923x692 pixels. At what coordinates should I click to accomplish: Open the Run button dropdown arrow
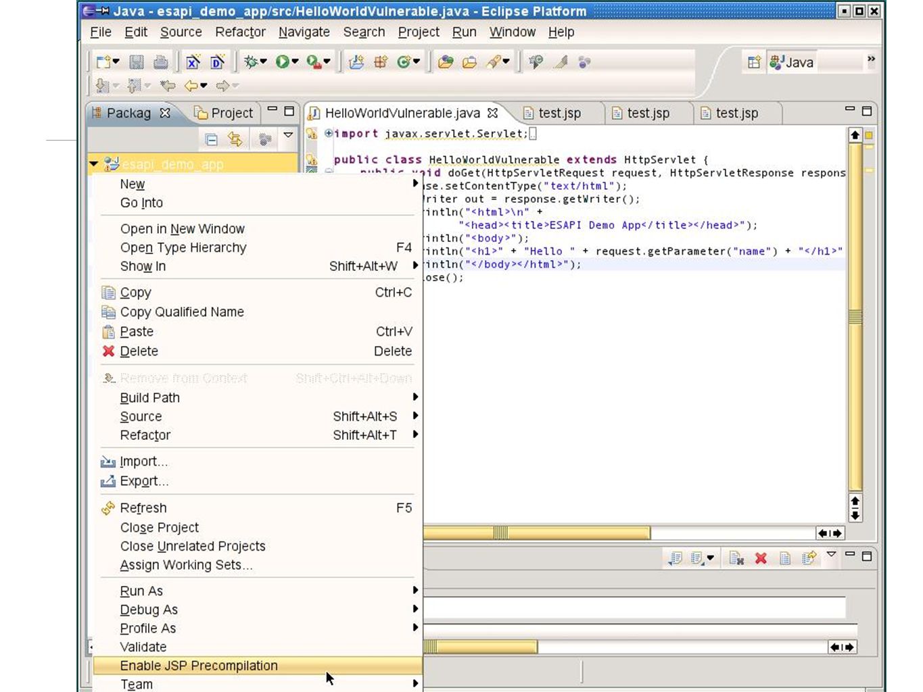(x=295, y=62)
